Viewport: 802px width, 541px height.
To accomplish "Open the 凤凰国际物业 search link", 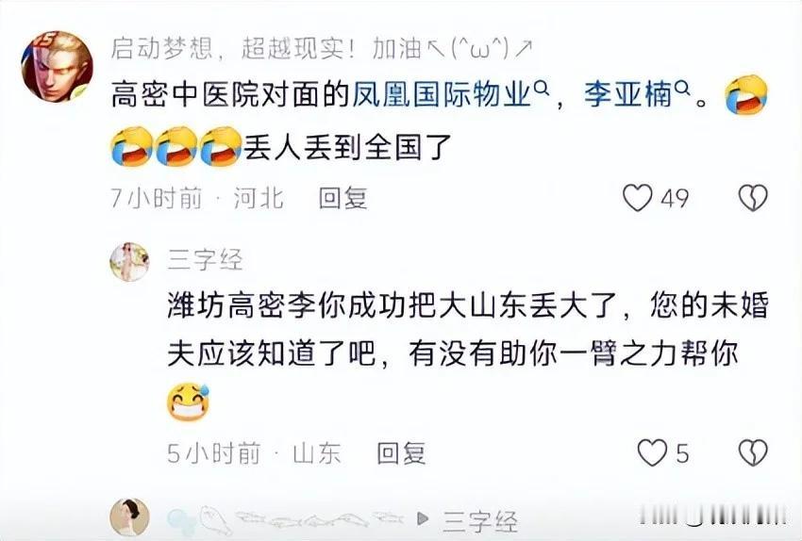I will click(441, 94).
